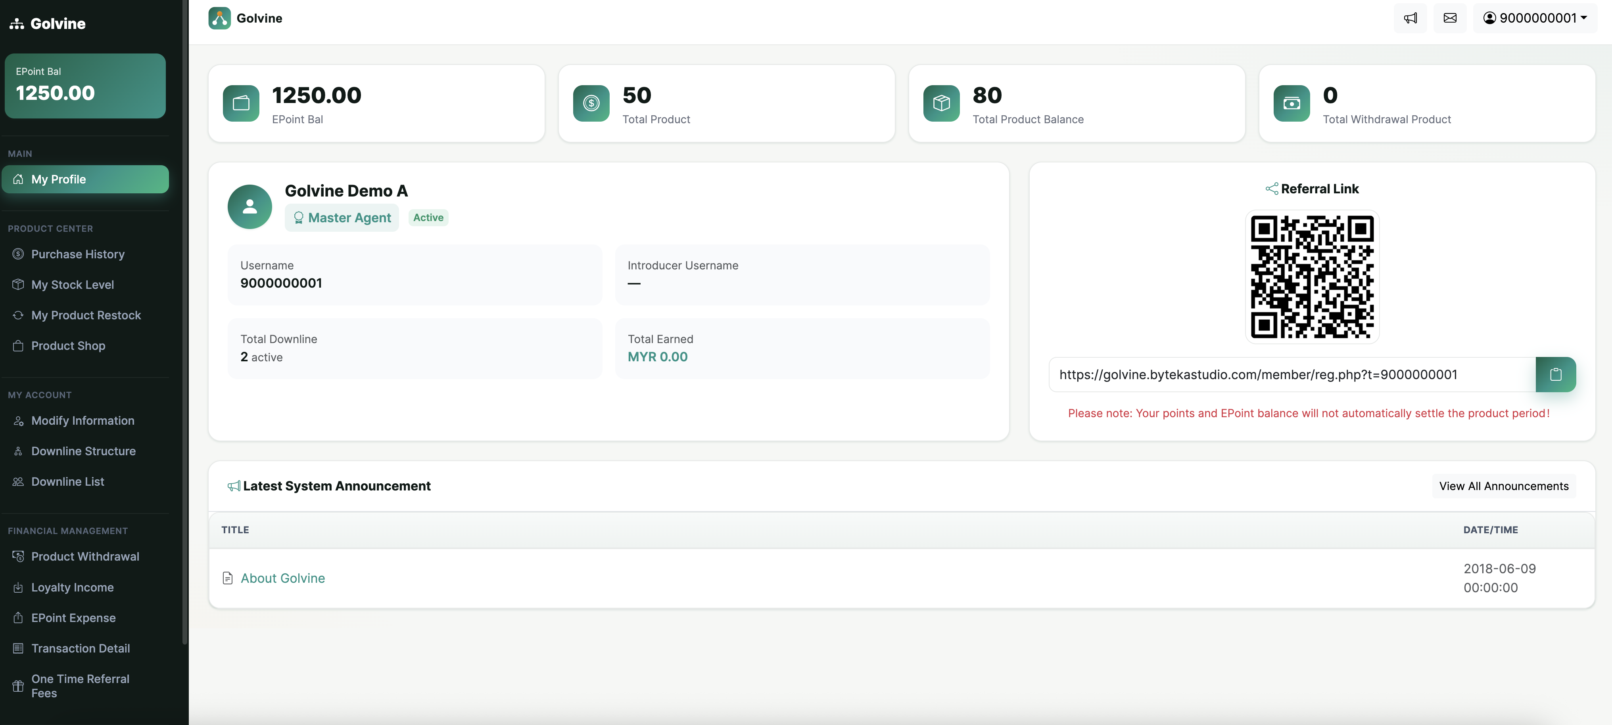Click the coin icon on Total Product card
The image size is (1612, 725).
[x=591, y=103]
